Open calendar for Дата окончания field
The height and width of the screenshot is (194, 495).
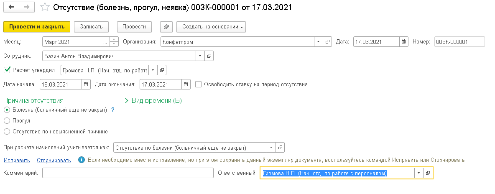click(x=186, y=84)
